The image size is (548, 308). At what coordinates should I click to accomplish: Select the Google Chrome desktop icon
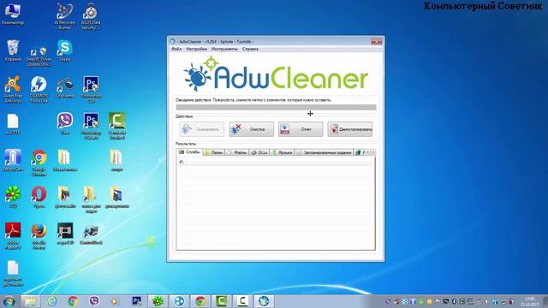pos(39,163)
